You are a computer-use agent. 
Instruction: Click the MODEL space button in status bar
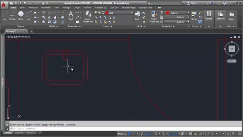122,134
